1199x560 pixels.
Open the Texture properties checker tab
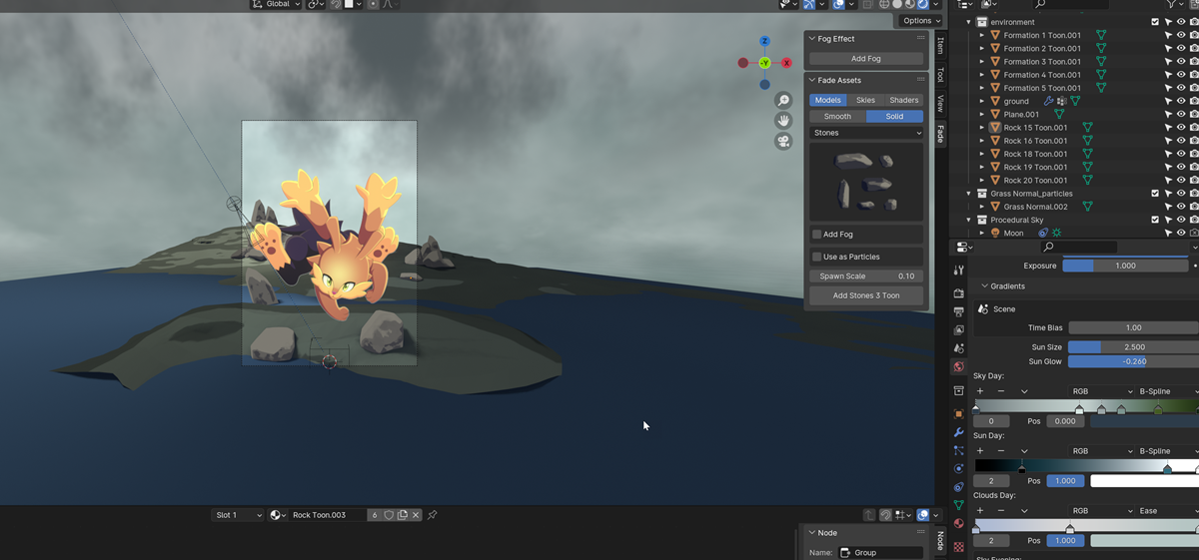pyautogui.click(x=959, y=547)
